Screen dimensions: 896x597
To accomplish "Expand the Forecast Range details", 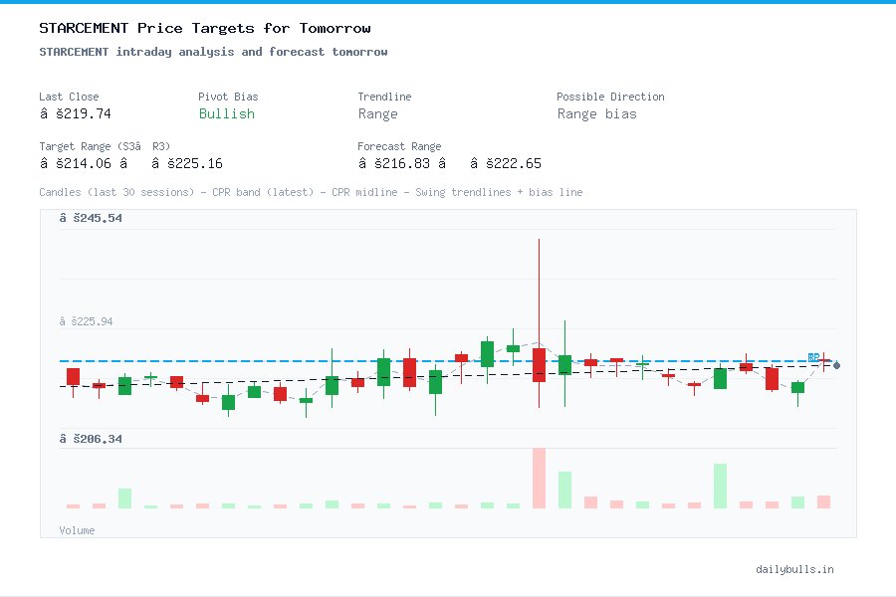I will (x=398, y=146).
